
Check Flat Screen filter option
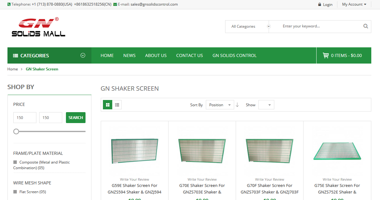click(15, 192)
